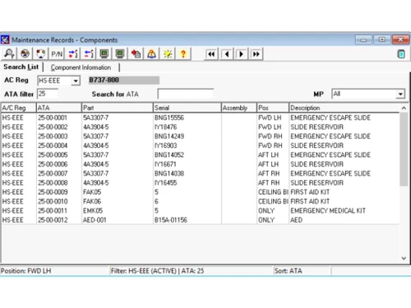
Task: Close the Maintenance Records window
Action: coord(400,40)
